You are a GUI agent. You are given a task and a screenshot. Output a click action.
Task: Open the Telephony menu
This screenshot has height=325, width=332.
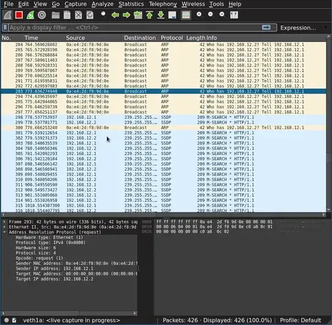[x=163, y=4]
